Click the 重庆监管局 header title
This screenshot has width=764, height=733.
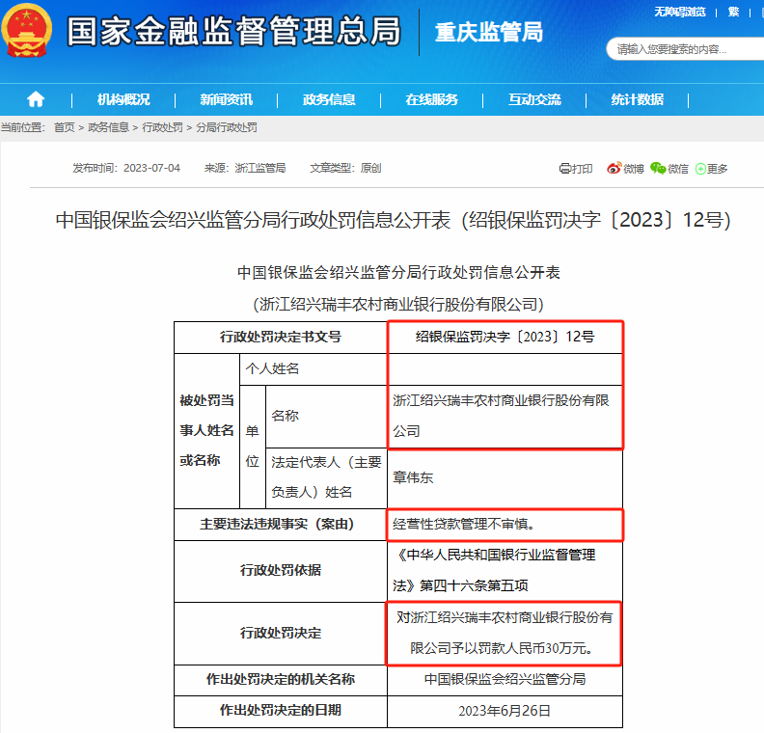point(488,33)
